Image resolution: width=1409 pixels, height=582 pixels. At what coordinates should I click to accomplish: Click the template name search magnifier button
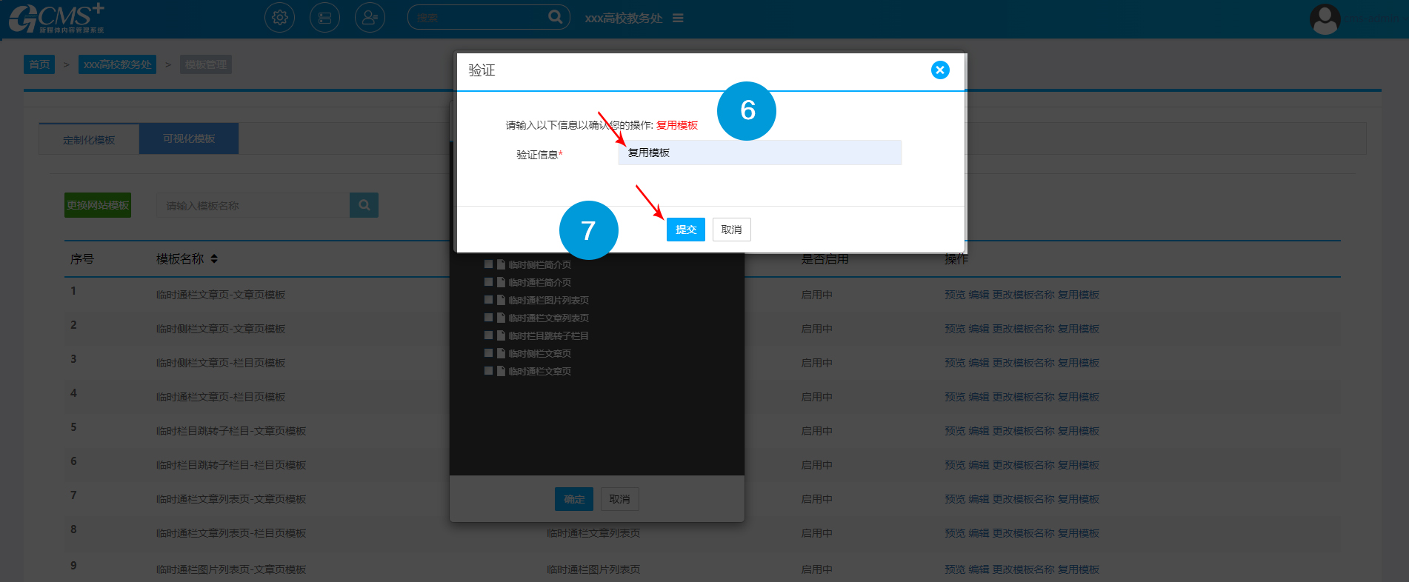click(364, 205)
